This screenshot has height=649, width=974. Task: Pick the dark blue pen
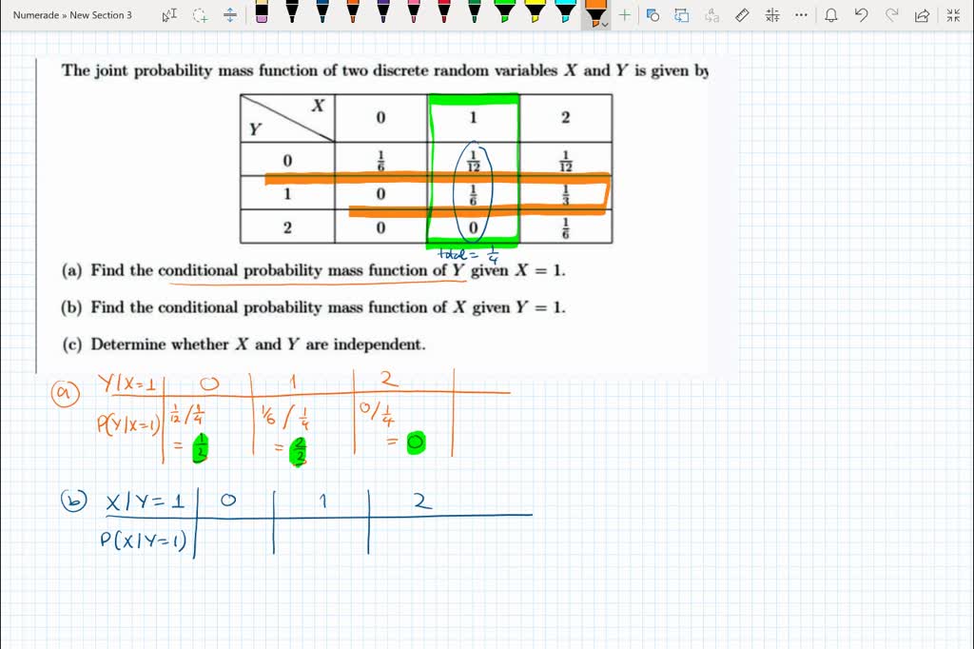tap(322, 12)
